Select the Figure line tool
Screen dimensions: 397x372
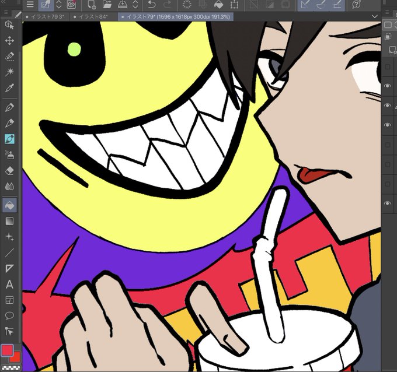pyautogui.click(x=9, y=252)
